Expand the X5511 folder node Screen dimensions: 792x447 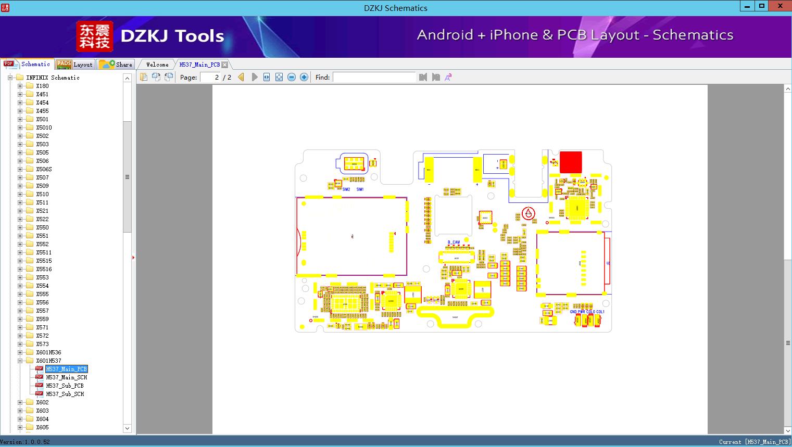[20, 252]
